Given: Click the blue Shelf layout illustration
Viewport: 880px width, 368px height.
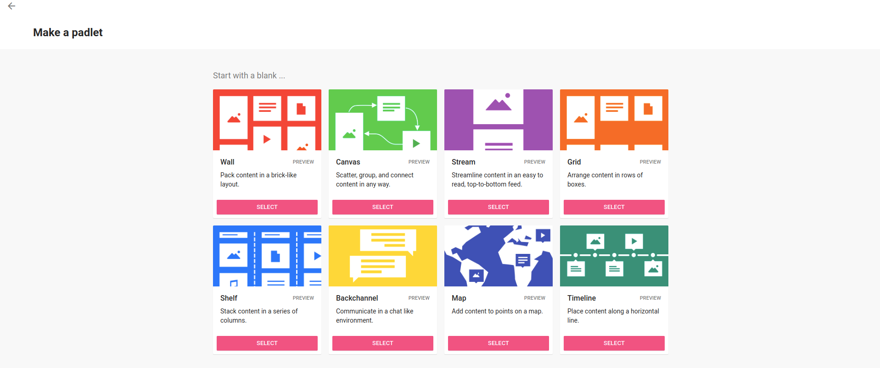Looking at the screenshot, I should click(267, 256).
